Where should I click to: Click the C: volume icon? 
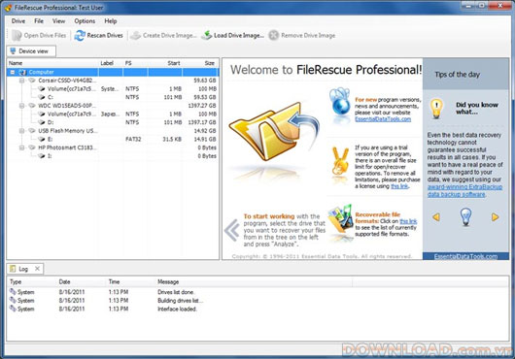[x=42, y=97]
